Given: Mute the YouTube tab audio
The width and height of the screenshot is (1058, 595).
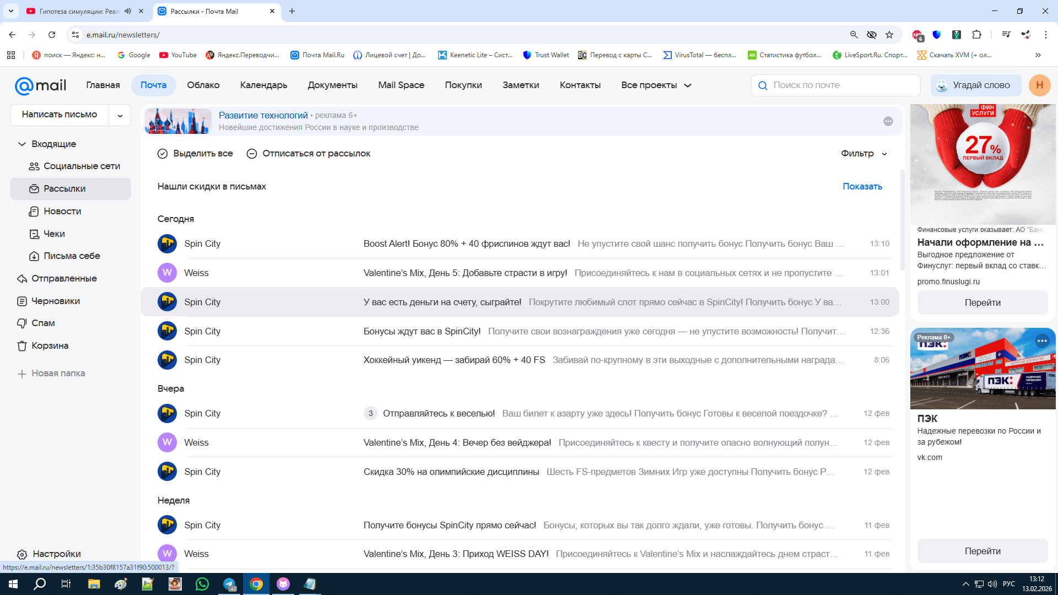Looking at the screenshot, I should tap(128, 11).
